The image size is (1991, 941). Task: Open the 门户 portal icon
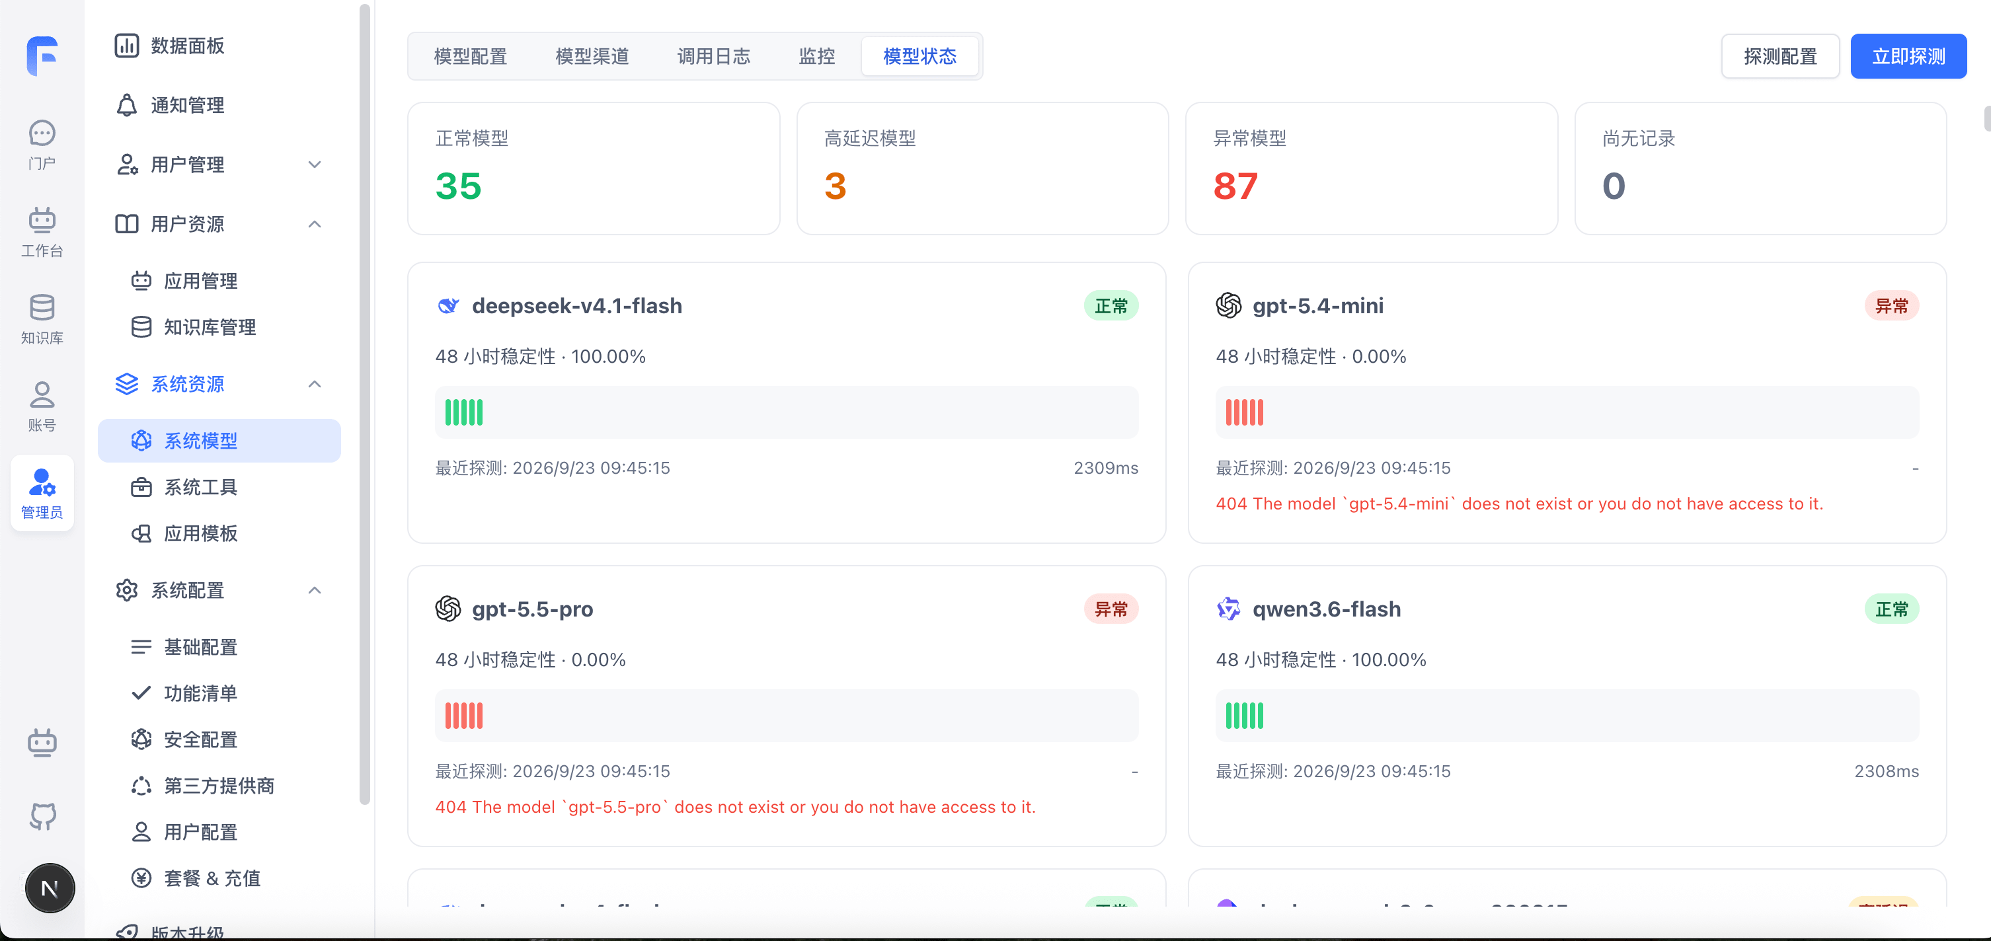(x=42, y=145)
